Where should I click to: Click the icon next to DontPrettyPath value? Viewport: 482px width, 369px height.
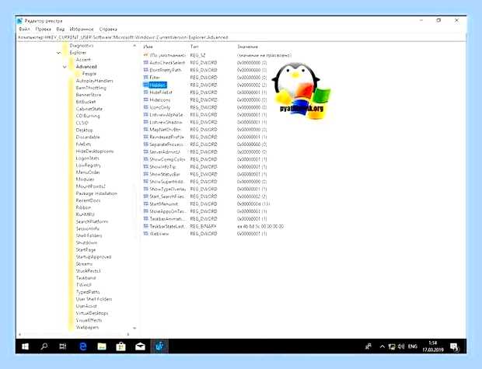pos(146,70)
